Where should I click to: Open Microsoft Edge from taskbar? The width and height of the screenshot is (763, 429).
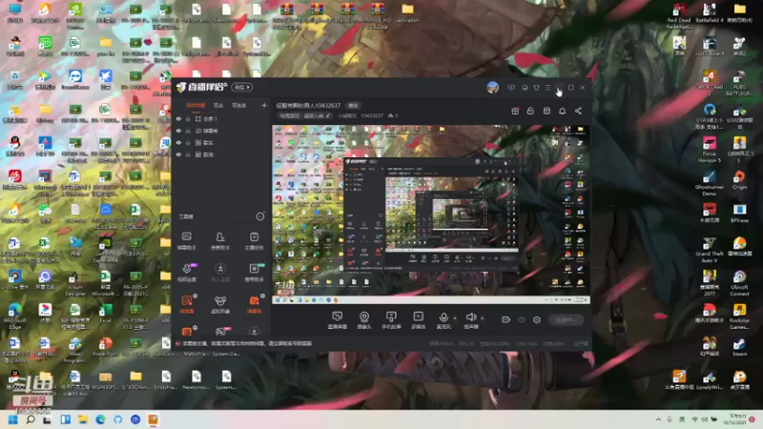click(x=100, y=419)
